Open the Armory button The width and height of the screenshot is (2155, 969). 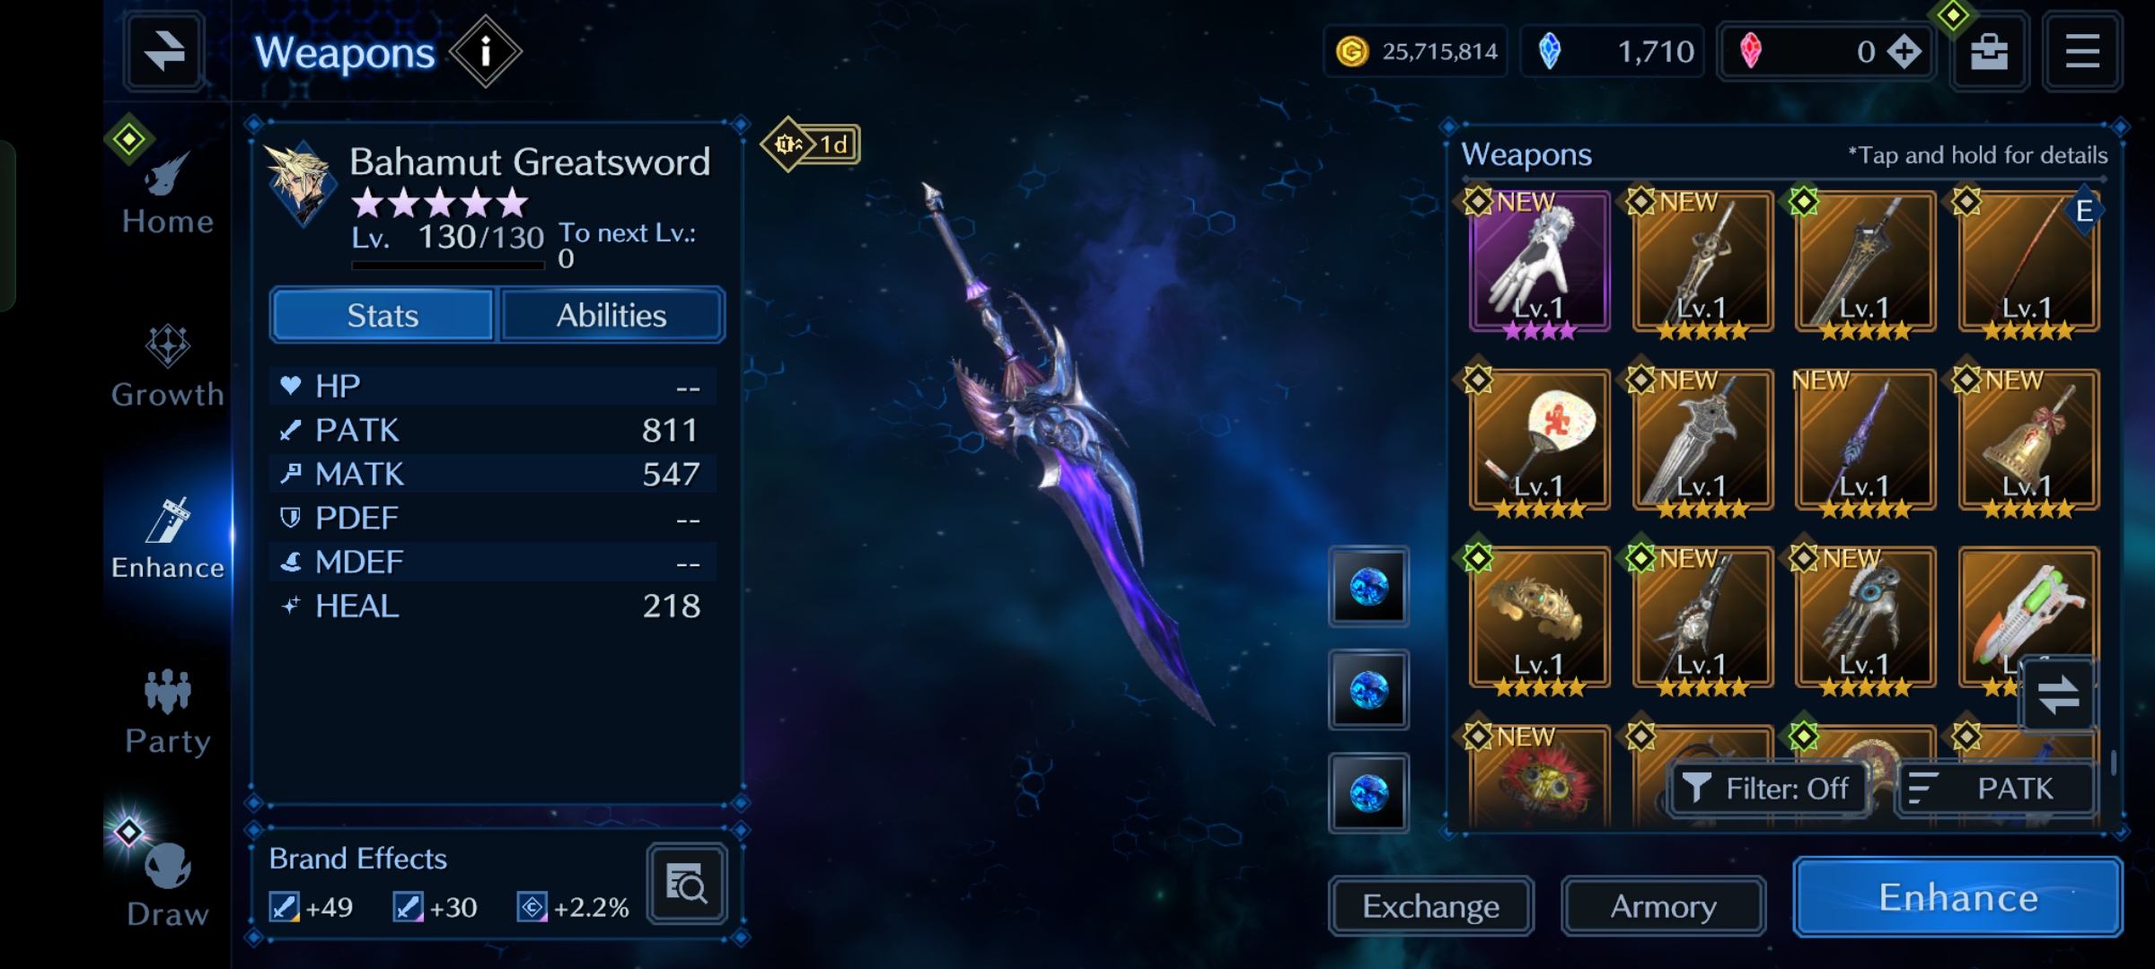point(1664,906)
